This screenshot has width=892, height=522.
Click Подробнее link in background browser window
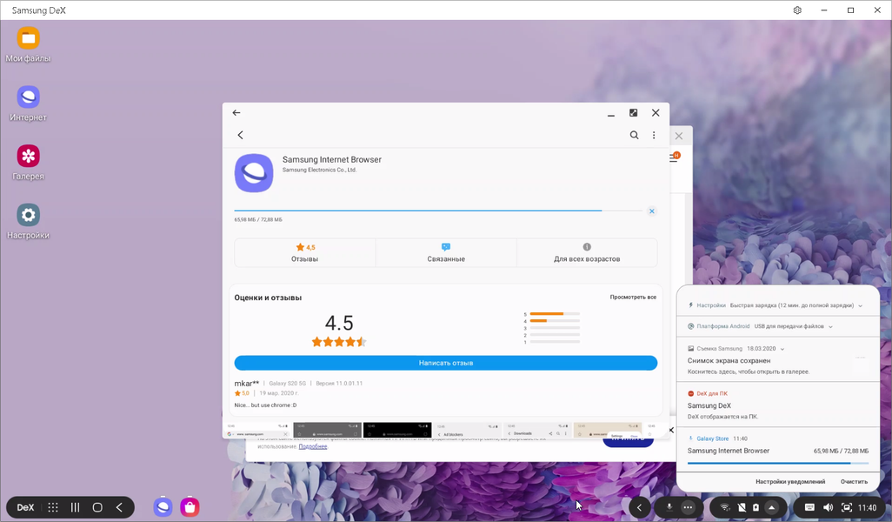tap(313, 447)
